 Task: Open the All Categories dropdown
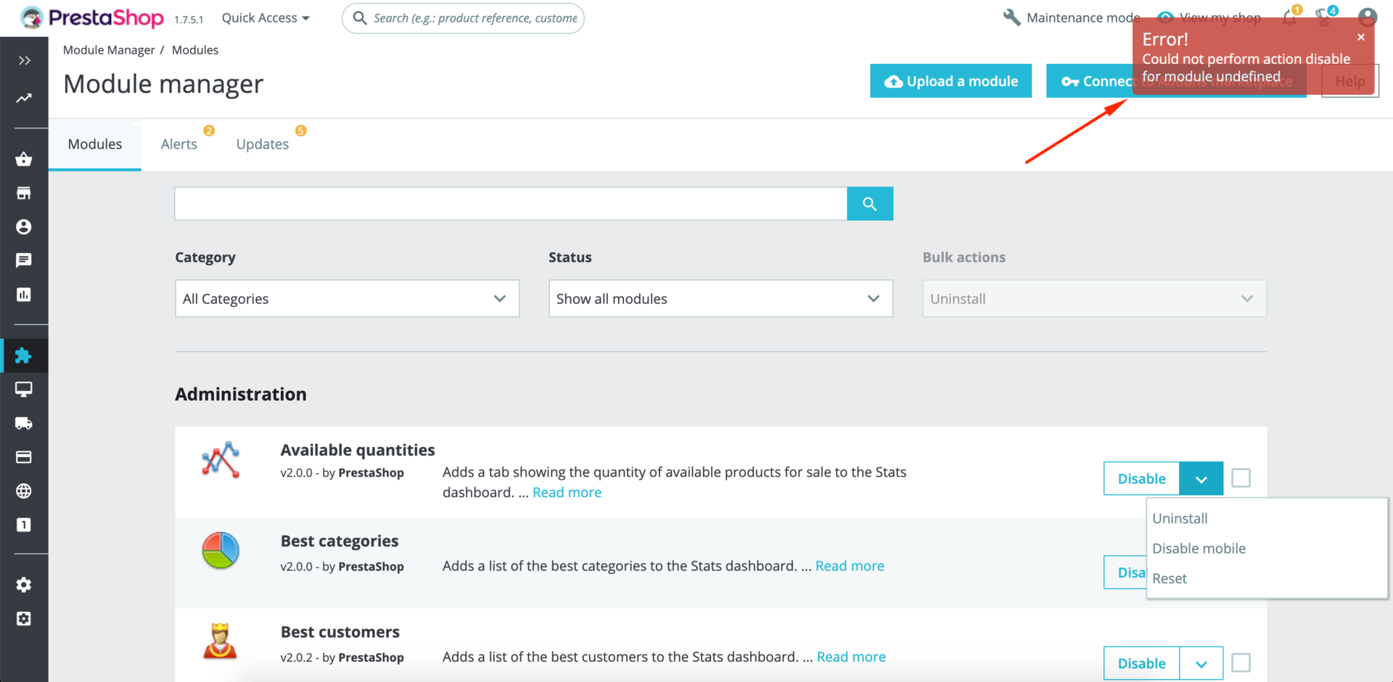[x=347, y=298]
